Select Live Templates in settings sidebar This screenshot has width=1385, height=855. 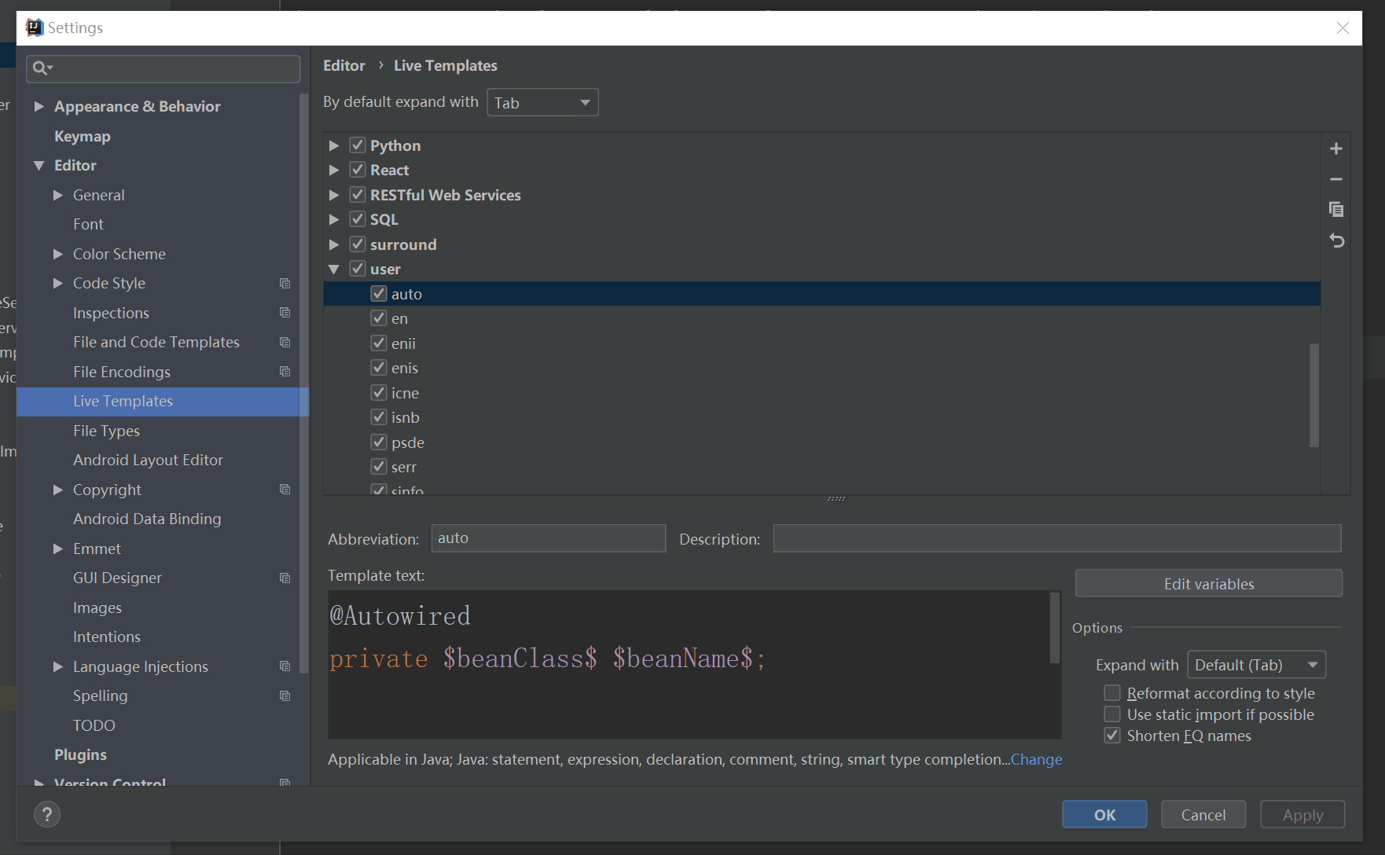point(123,401)
